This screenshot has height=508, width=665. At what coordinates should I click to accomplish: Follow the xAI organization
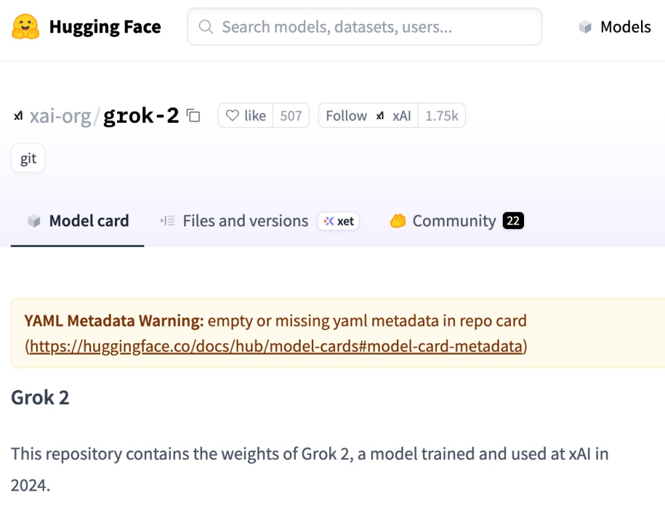[x=346, y=116]
